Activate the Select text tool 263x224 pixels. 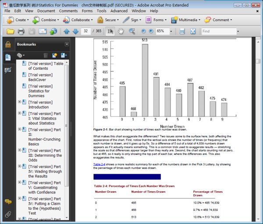pos(110,31)
